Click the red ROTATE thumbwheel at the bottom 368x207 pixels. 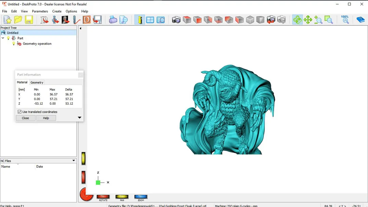tap(103, 197)
